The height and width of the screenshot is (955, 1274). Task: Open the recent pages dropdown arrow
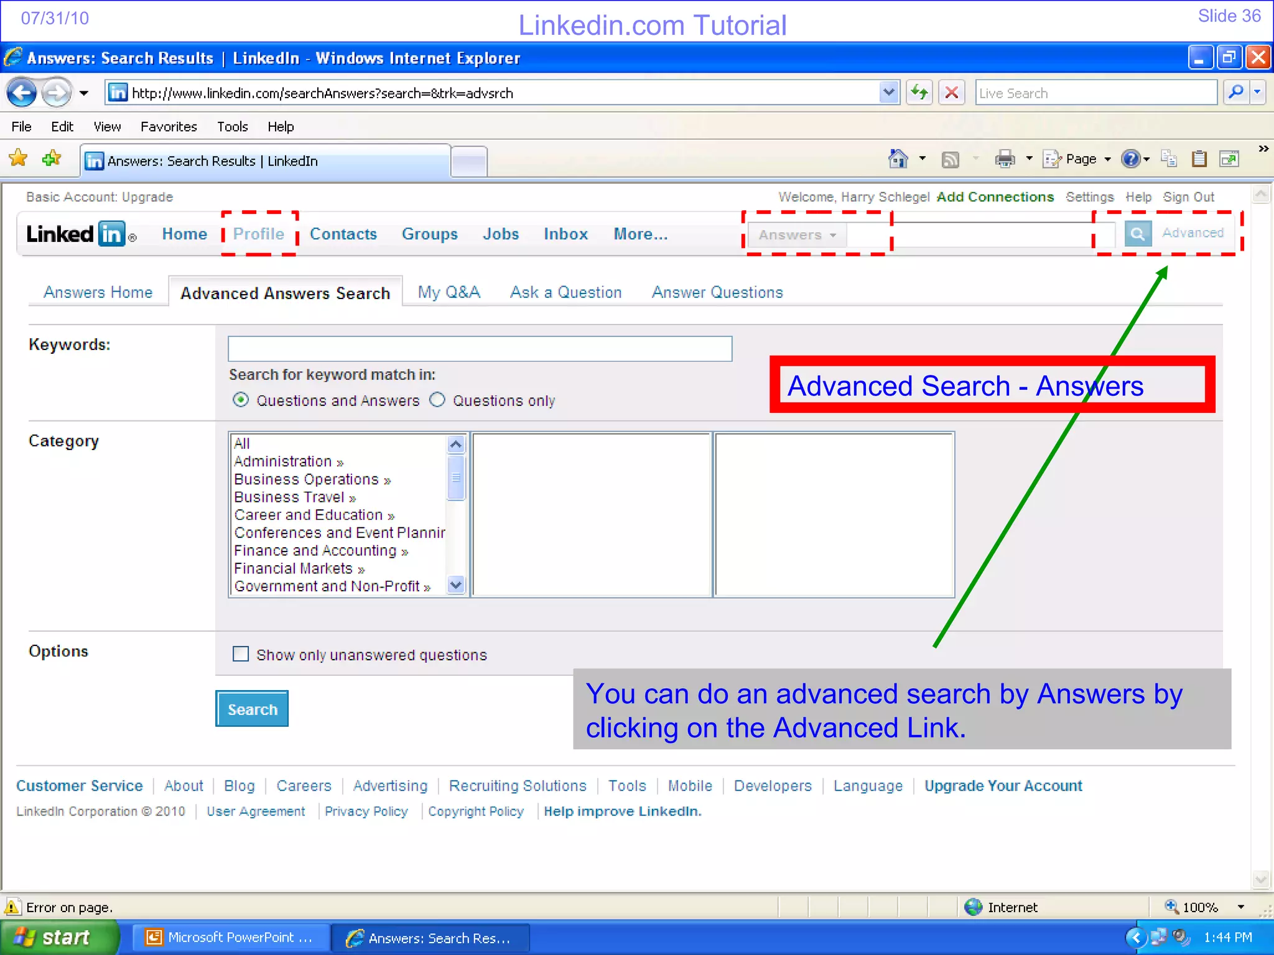coord(84,93)
